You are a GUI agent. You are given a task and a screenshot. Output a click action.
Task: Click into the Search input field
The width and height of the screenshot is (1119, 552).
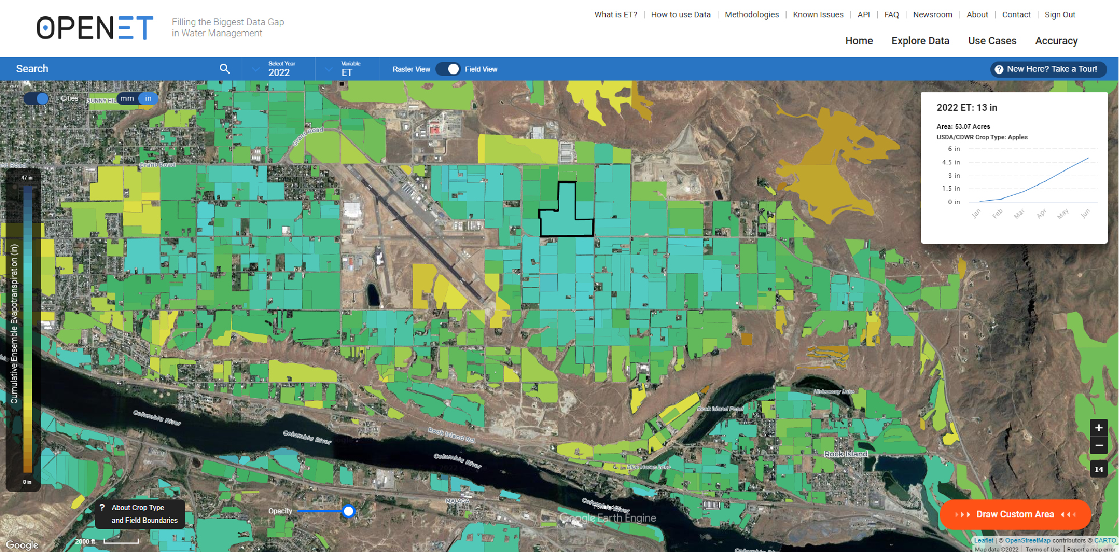pos(112,69)
